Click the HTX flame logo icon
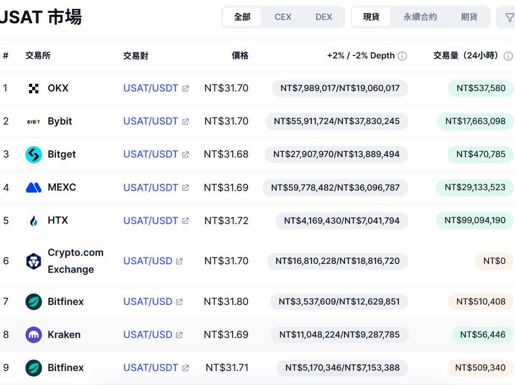 click(33, 221)
